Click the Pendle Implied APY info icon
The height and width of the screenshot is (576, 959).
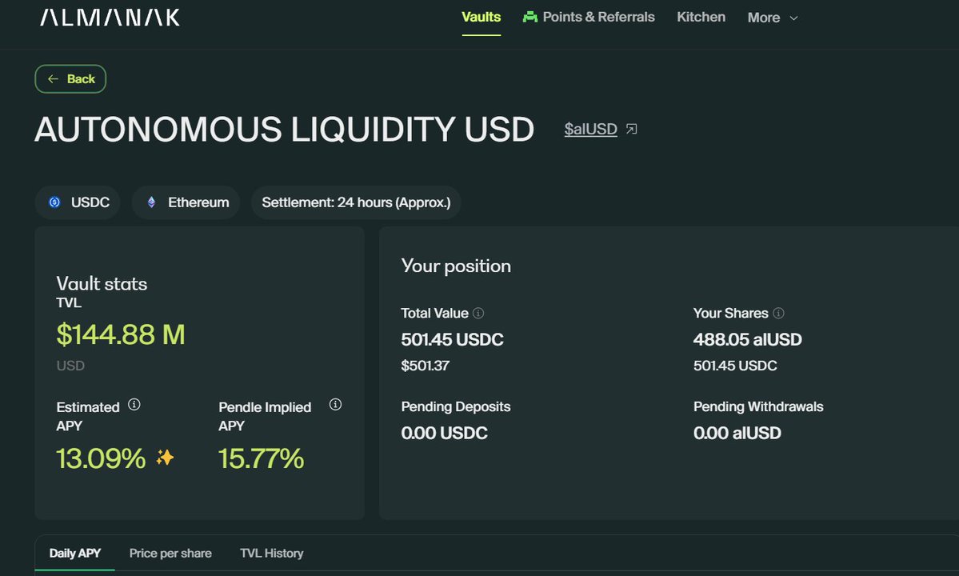tap(335, 405)
